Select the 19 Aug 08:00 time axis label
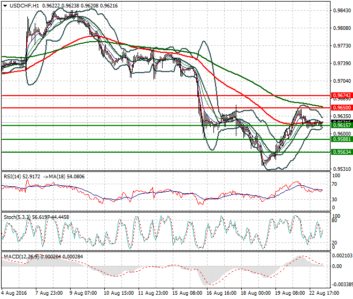Screen dimensions: 353x299 (x=290, y=293)
